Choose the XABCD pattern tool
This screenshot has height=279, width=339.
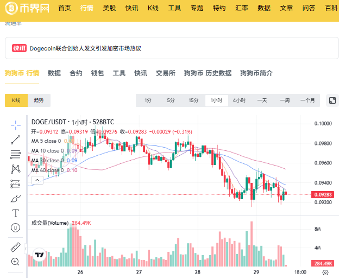pyautogui.click(x=16, y=169)
